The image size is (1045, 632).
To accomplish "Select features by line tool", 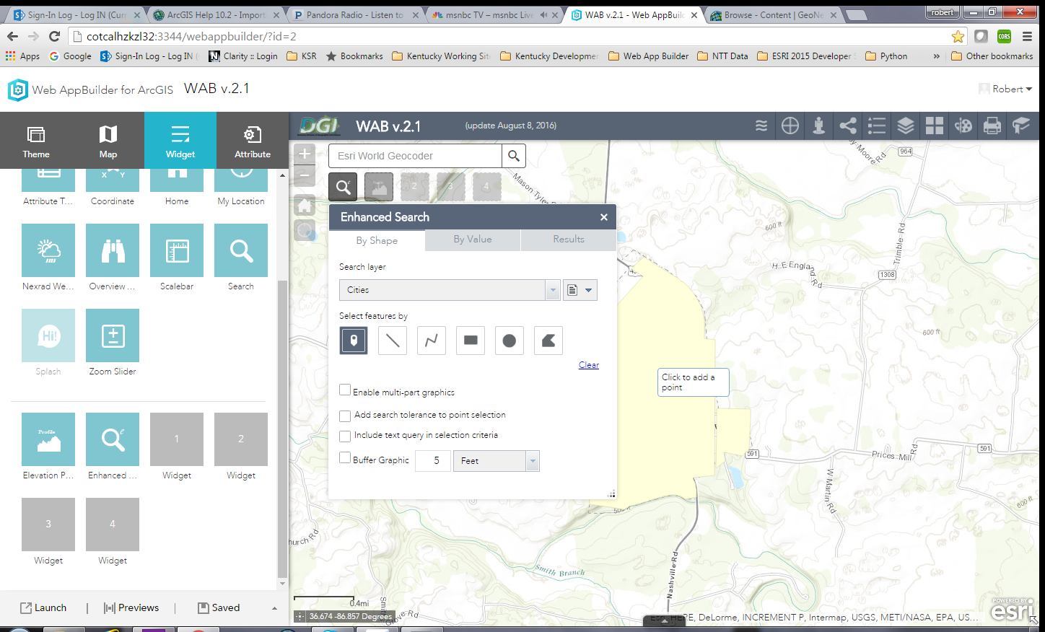I will pyautogui.click(x=393, y=341).
